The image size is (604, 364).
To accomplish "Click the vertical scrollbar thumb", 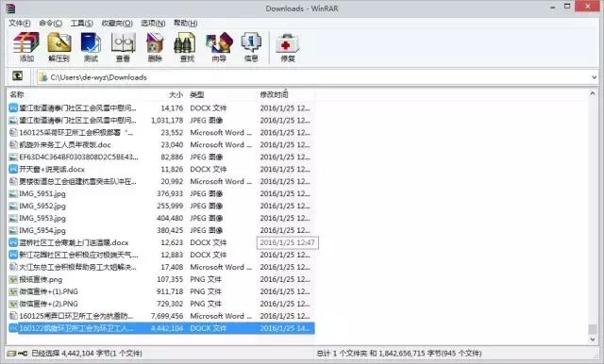I will [x=593, y=329].
